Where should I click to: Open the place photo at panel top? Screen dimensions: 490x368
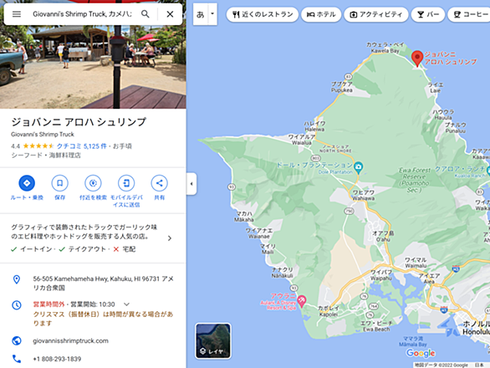93,67
